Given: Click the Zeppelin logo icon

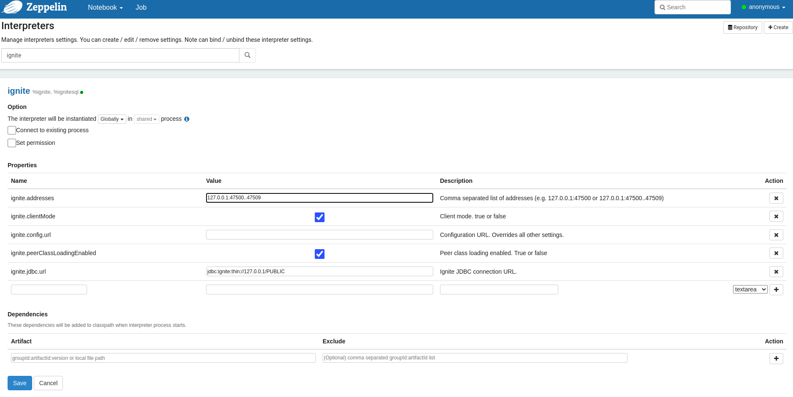Looking at the screenshot, I should [12, 7].
